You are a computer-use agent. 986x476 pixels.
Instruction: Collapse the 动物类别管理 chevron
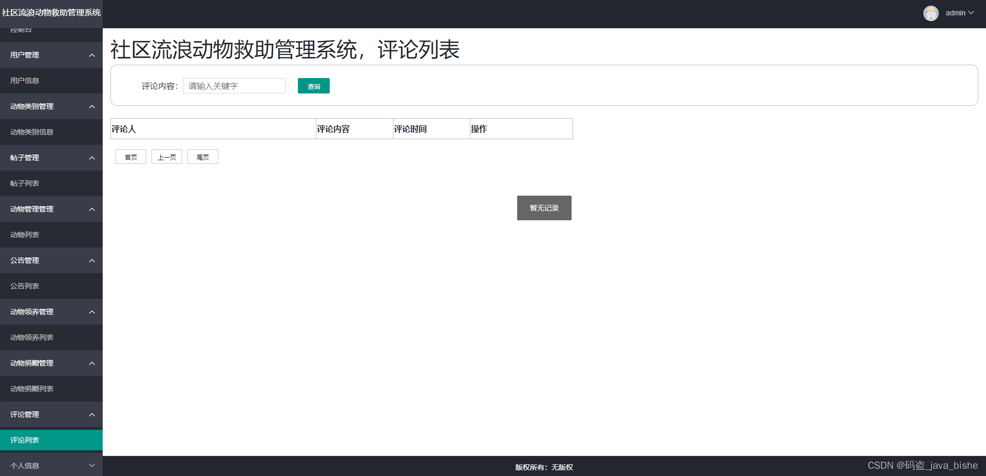pyautogui.click(x=92, y=107)
